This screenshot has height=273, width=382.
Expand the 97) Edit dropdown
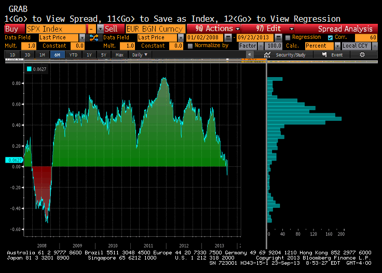267,28
